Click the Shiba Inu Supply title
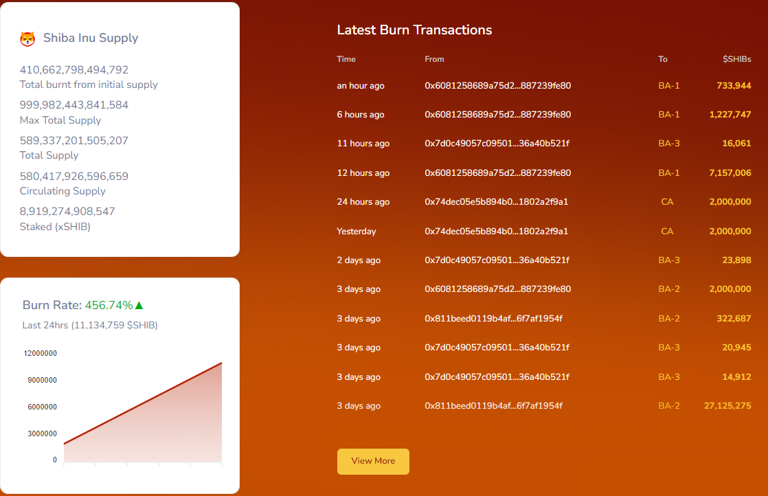 pyautogui.click(x=91, y=38)
